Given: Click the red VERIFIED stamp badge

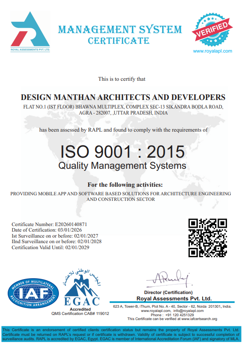Looking at the screenshot, I should [212, 29].
